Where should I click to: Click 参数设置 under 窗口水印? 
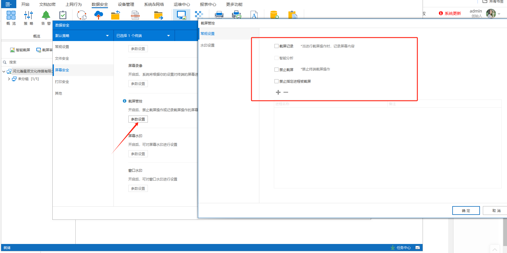(138, 188)
